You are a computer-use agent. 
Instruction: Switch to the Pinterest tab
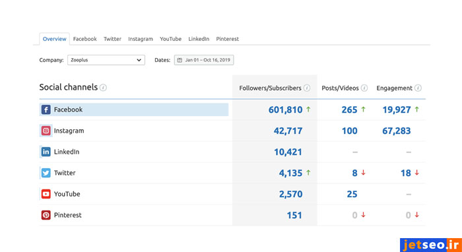228,39
